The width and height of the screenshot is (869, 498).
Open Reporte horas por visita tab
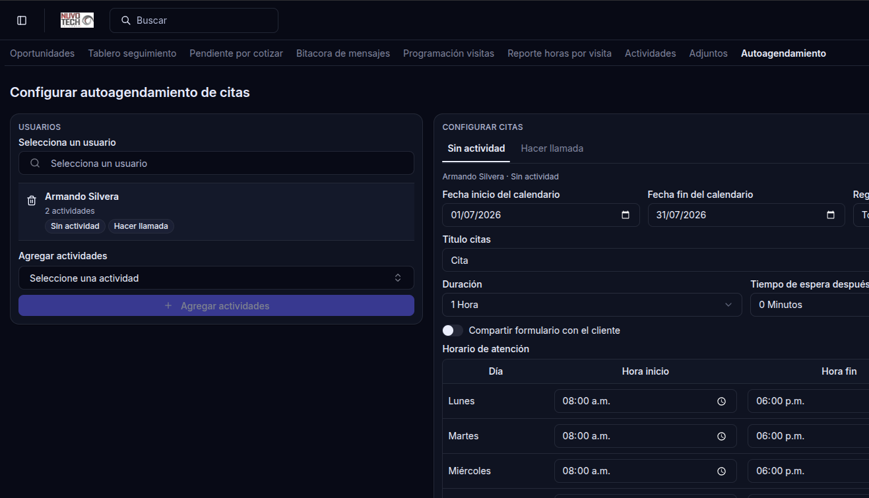coord(560,53)
